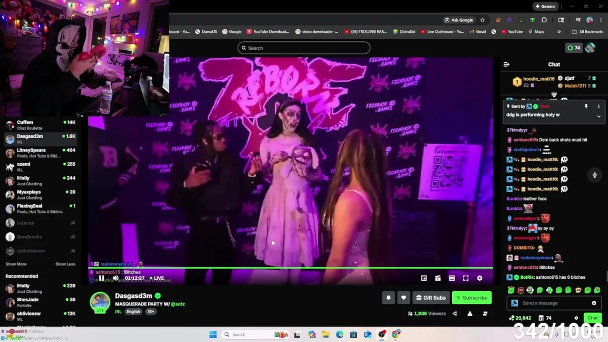The height and width of the screenshot is (342, 608).
Task: Collapse the chat panel with the arrow icon
Action: (x=506, y=64)
